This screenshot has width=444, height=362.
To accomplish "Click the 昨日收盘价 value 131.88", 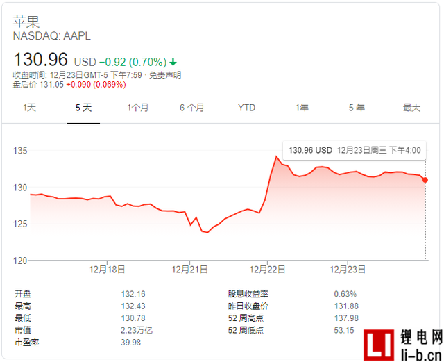I will point(346,306).
